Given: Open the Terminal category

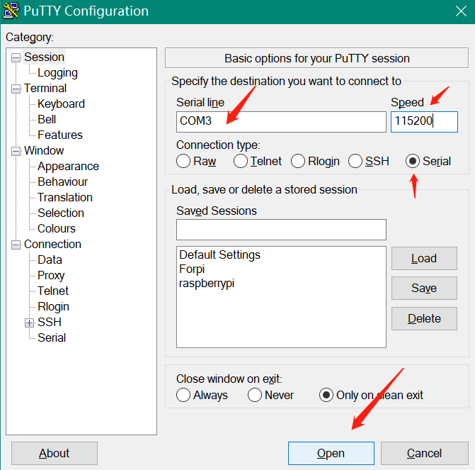Looking at the screenshot, I should (x=45, y=89).
